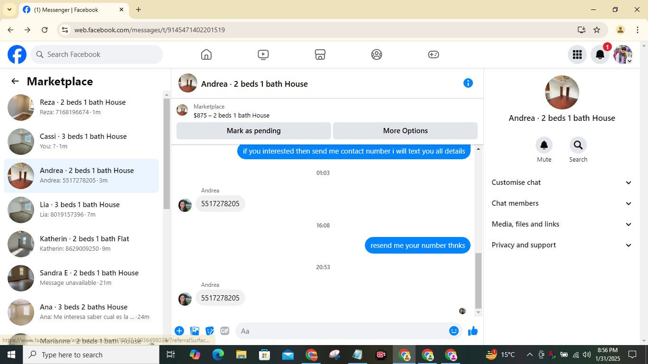Open the emoji picker
The image size is (648, 364).
(x=454, y=331)
